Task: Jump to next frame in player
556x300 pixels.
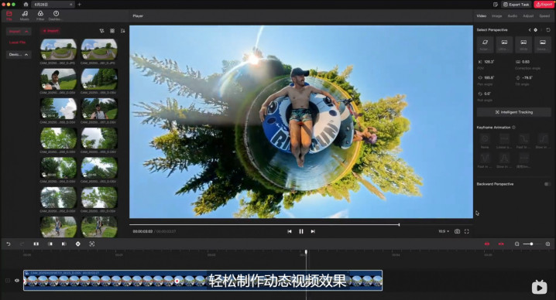Action: (313, 231)
